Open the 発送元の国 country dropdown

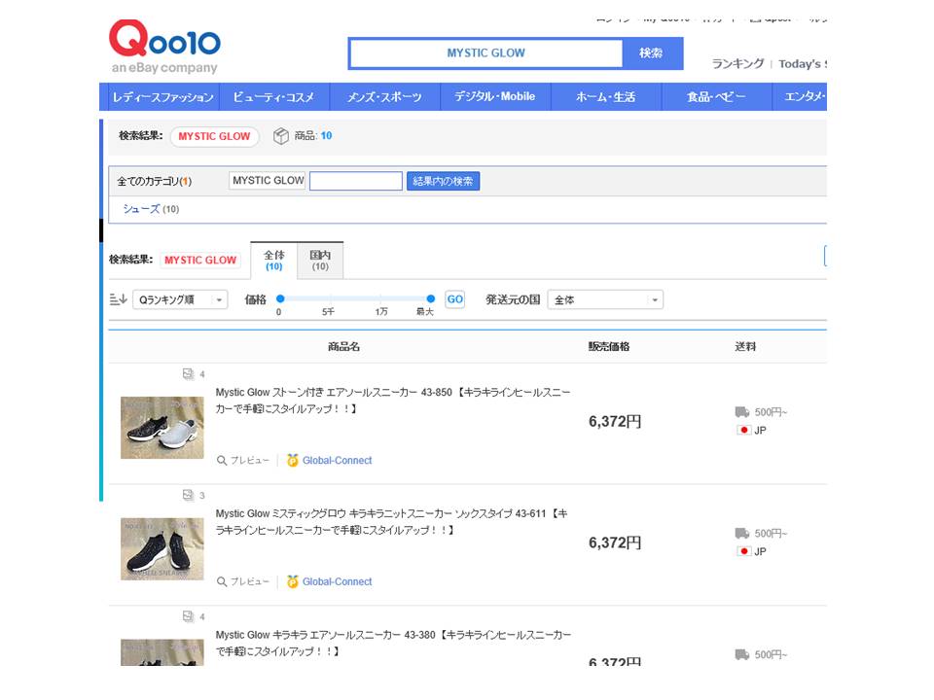[x=605, y=299]
